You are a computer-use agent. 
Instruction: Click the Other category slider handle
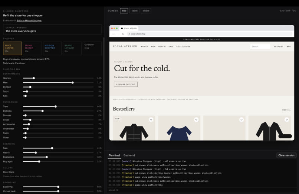[26, 138]
